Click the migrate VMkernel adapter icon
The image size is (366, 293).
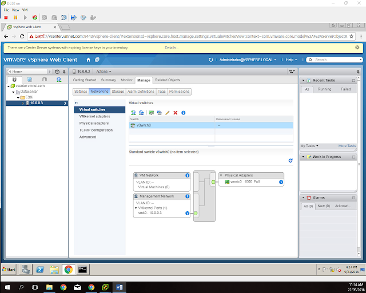click(x=160, y=113)
